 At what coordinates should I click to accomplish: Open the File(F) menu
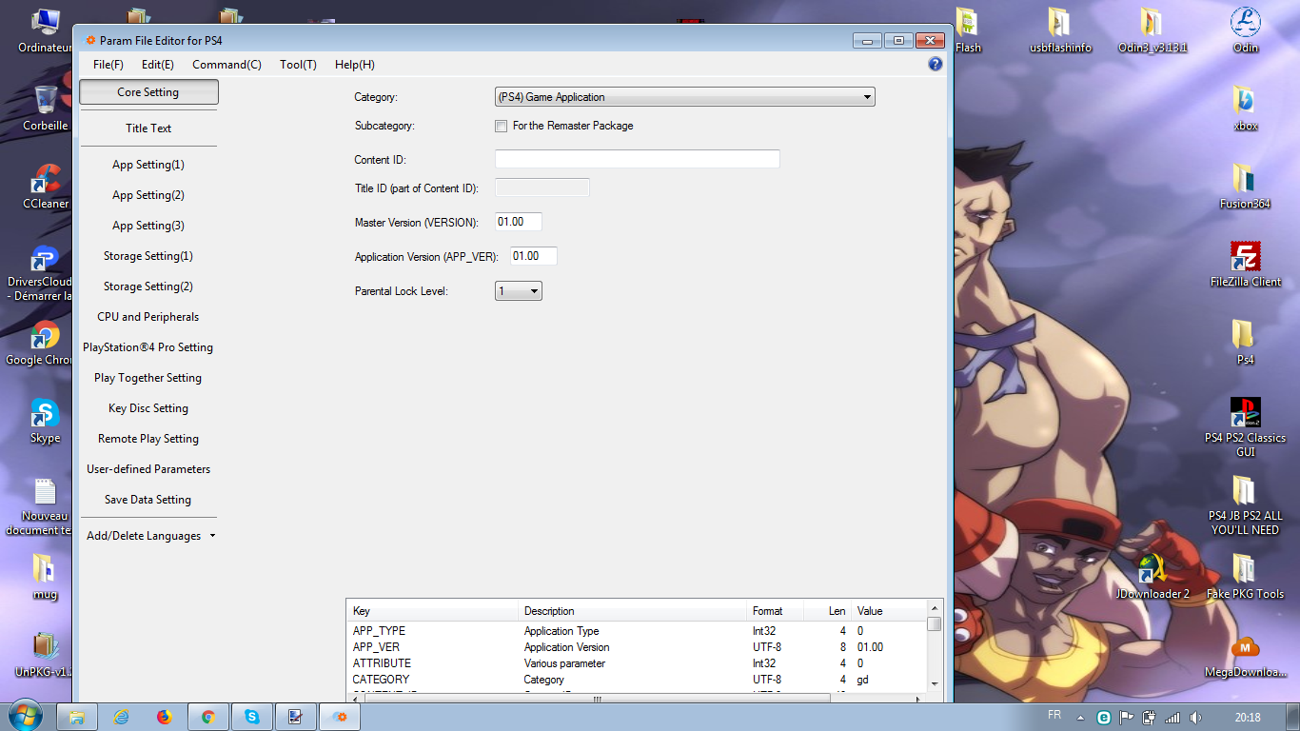click(x=108, y=65)
